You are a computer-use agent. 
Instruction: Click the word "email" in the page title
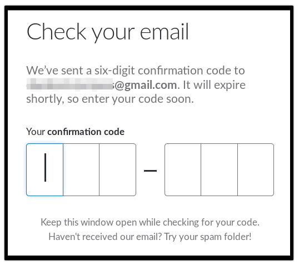click(165, 32)
